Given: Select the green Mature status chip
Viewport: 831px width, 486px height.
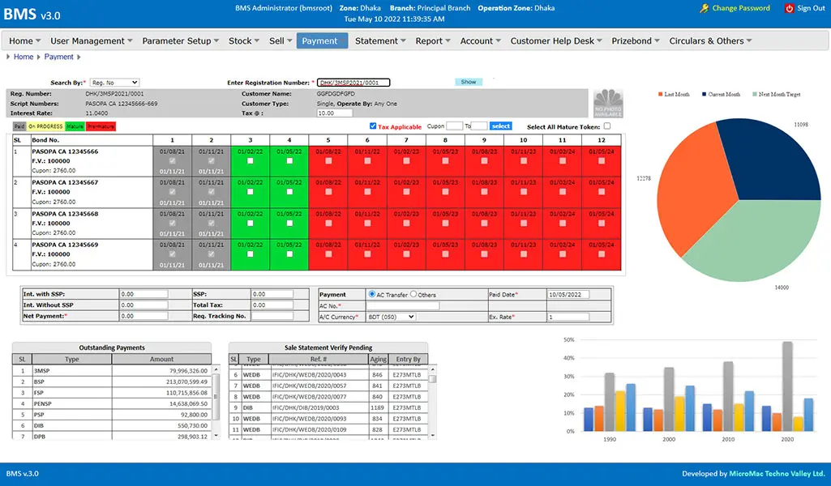Looking at the screenshot, I should pyautogui.click(x=73, y=126).
